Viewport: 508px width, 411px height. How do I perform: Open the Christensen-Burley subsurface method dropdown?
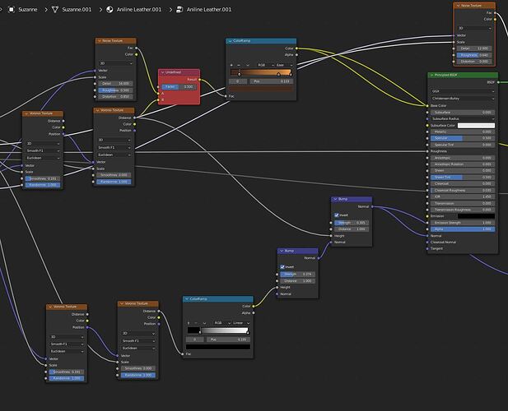pyautogui.click(x=463, y=99)
